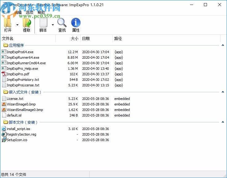Click the ImpExpPro_Help.exe file icon
The height and width of the screenshot is (178, 227).
coord(4,68)
